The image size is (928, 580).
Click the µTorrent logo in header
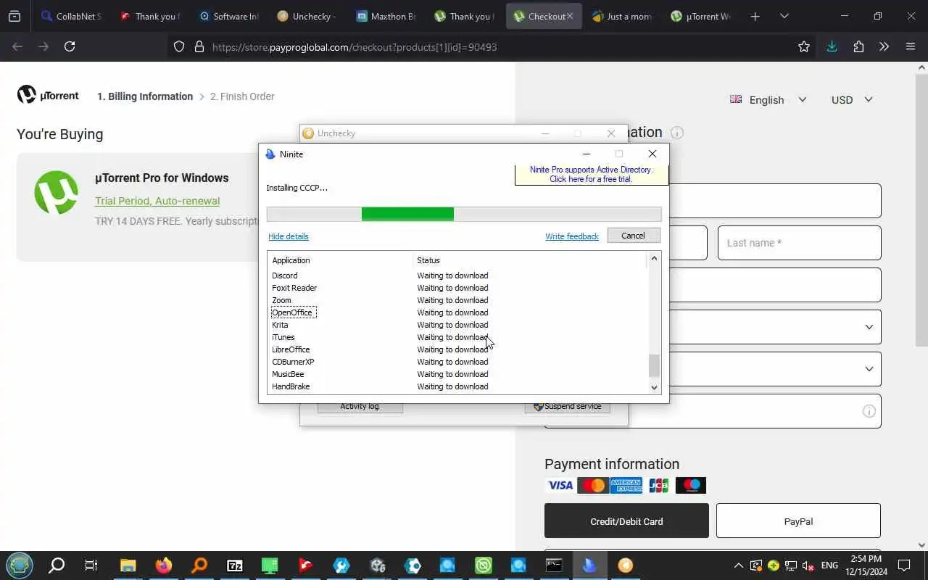[x=48, y=95]
